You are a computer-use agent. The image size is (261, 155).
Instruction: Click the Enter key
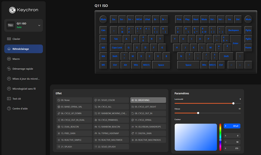coord(236,43)
